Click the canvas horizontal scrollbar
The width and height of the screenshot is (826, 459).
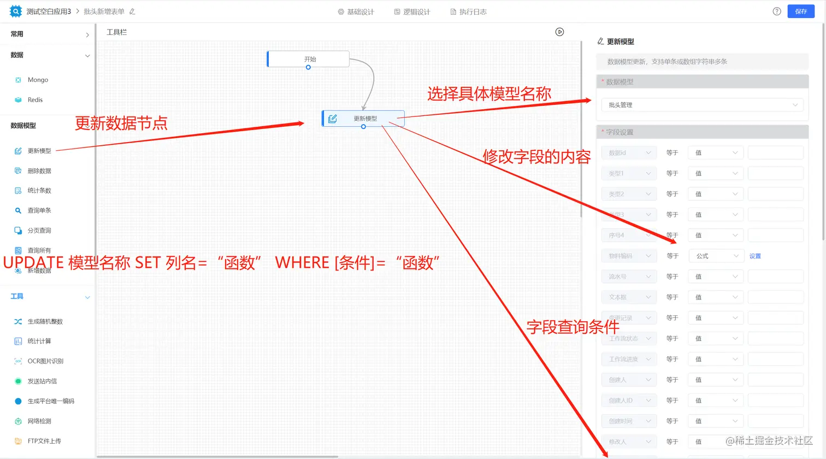coord(217,456)
